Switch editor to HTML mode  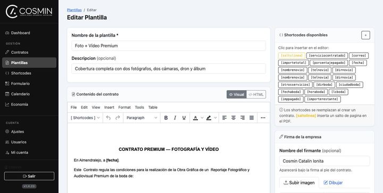coord(256,94)
